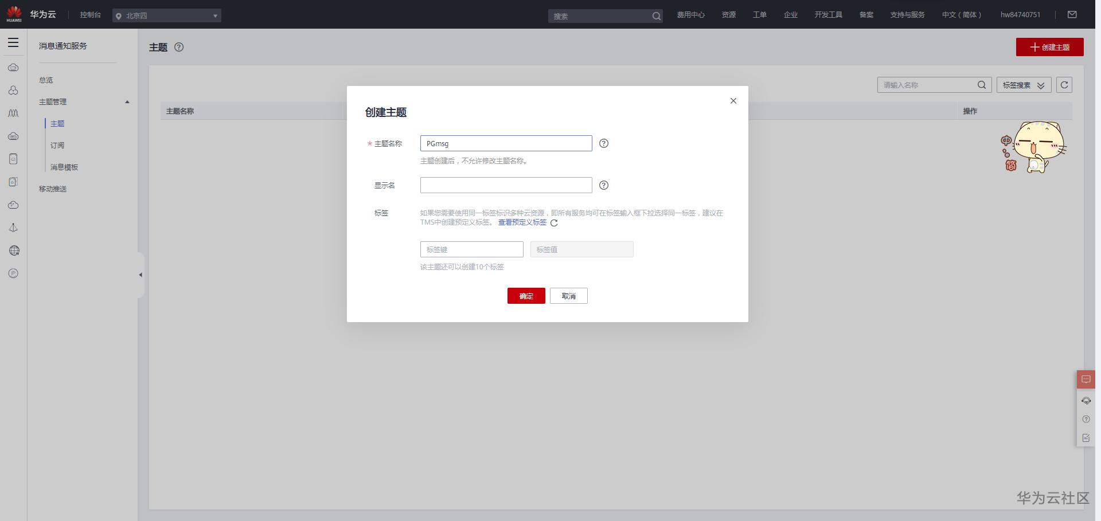Click the 消息通知服务 sidebar title

point(63,46)
